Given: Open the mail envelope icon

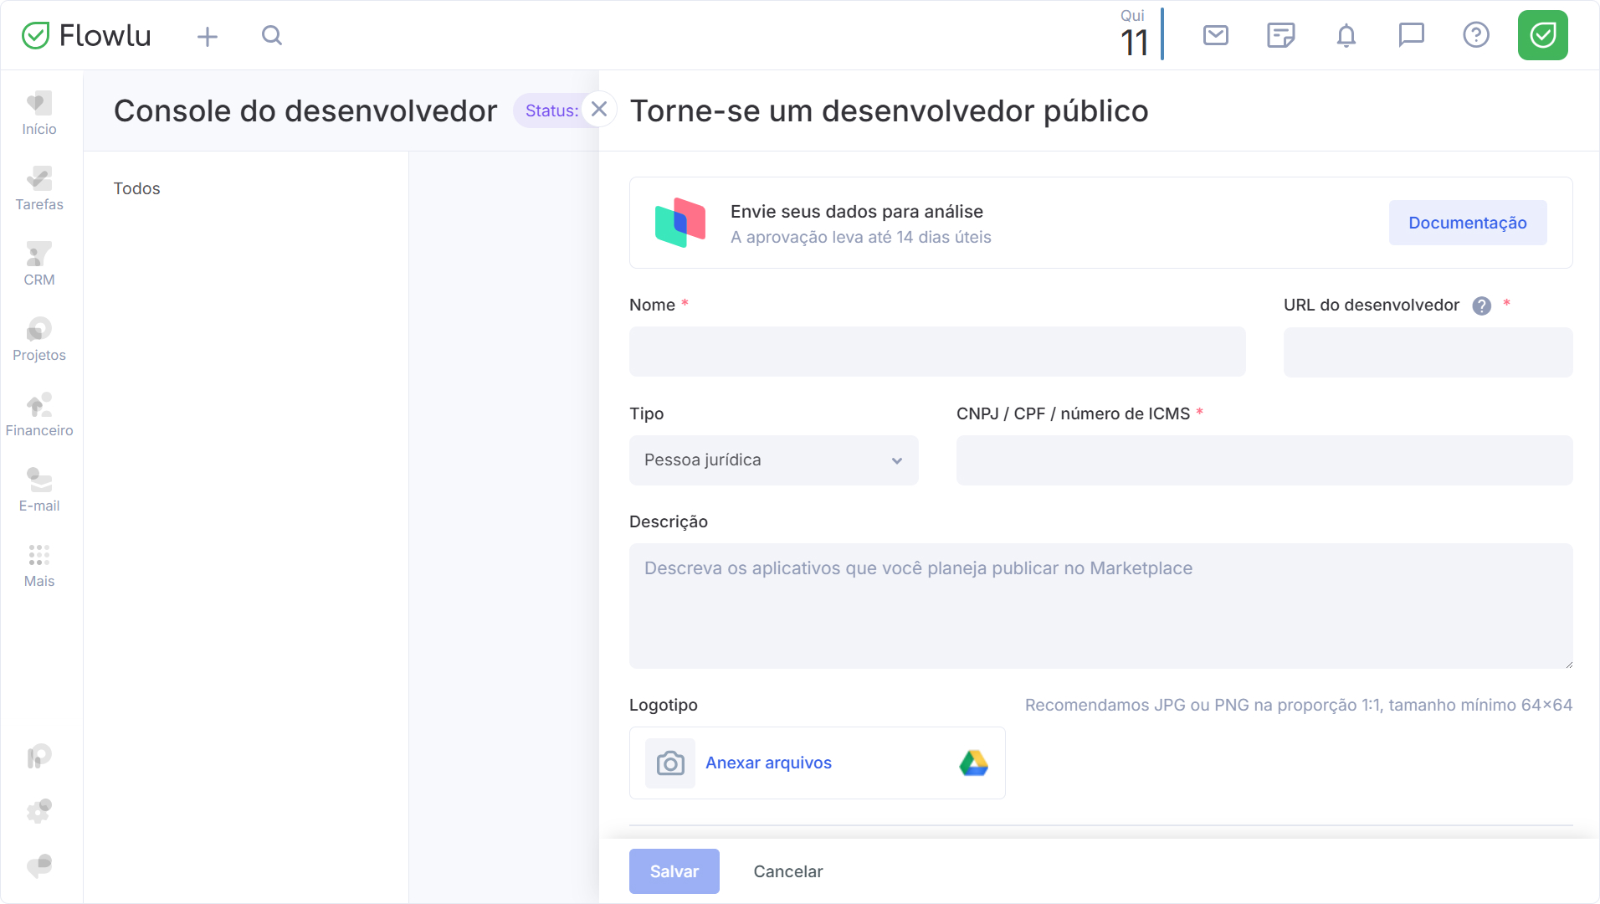Looking at the screenshot, I should 1216,35.
